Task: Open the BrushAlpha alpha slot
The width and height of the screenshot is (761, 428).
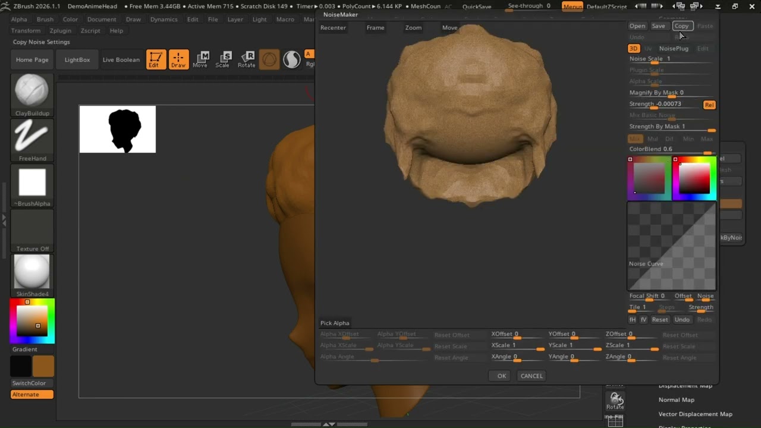Action: coord(32,185)
